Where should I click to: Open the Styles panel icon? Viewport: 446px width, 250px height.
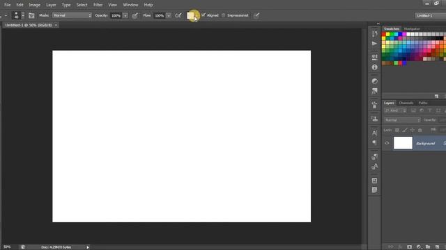coord(374,91)
